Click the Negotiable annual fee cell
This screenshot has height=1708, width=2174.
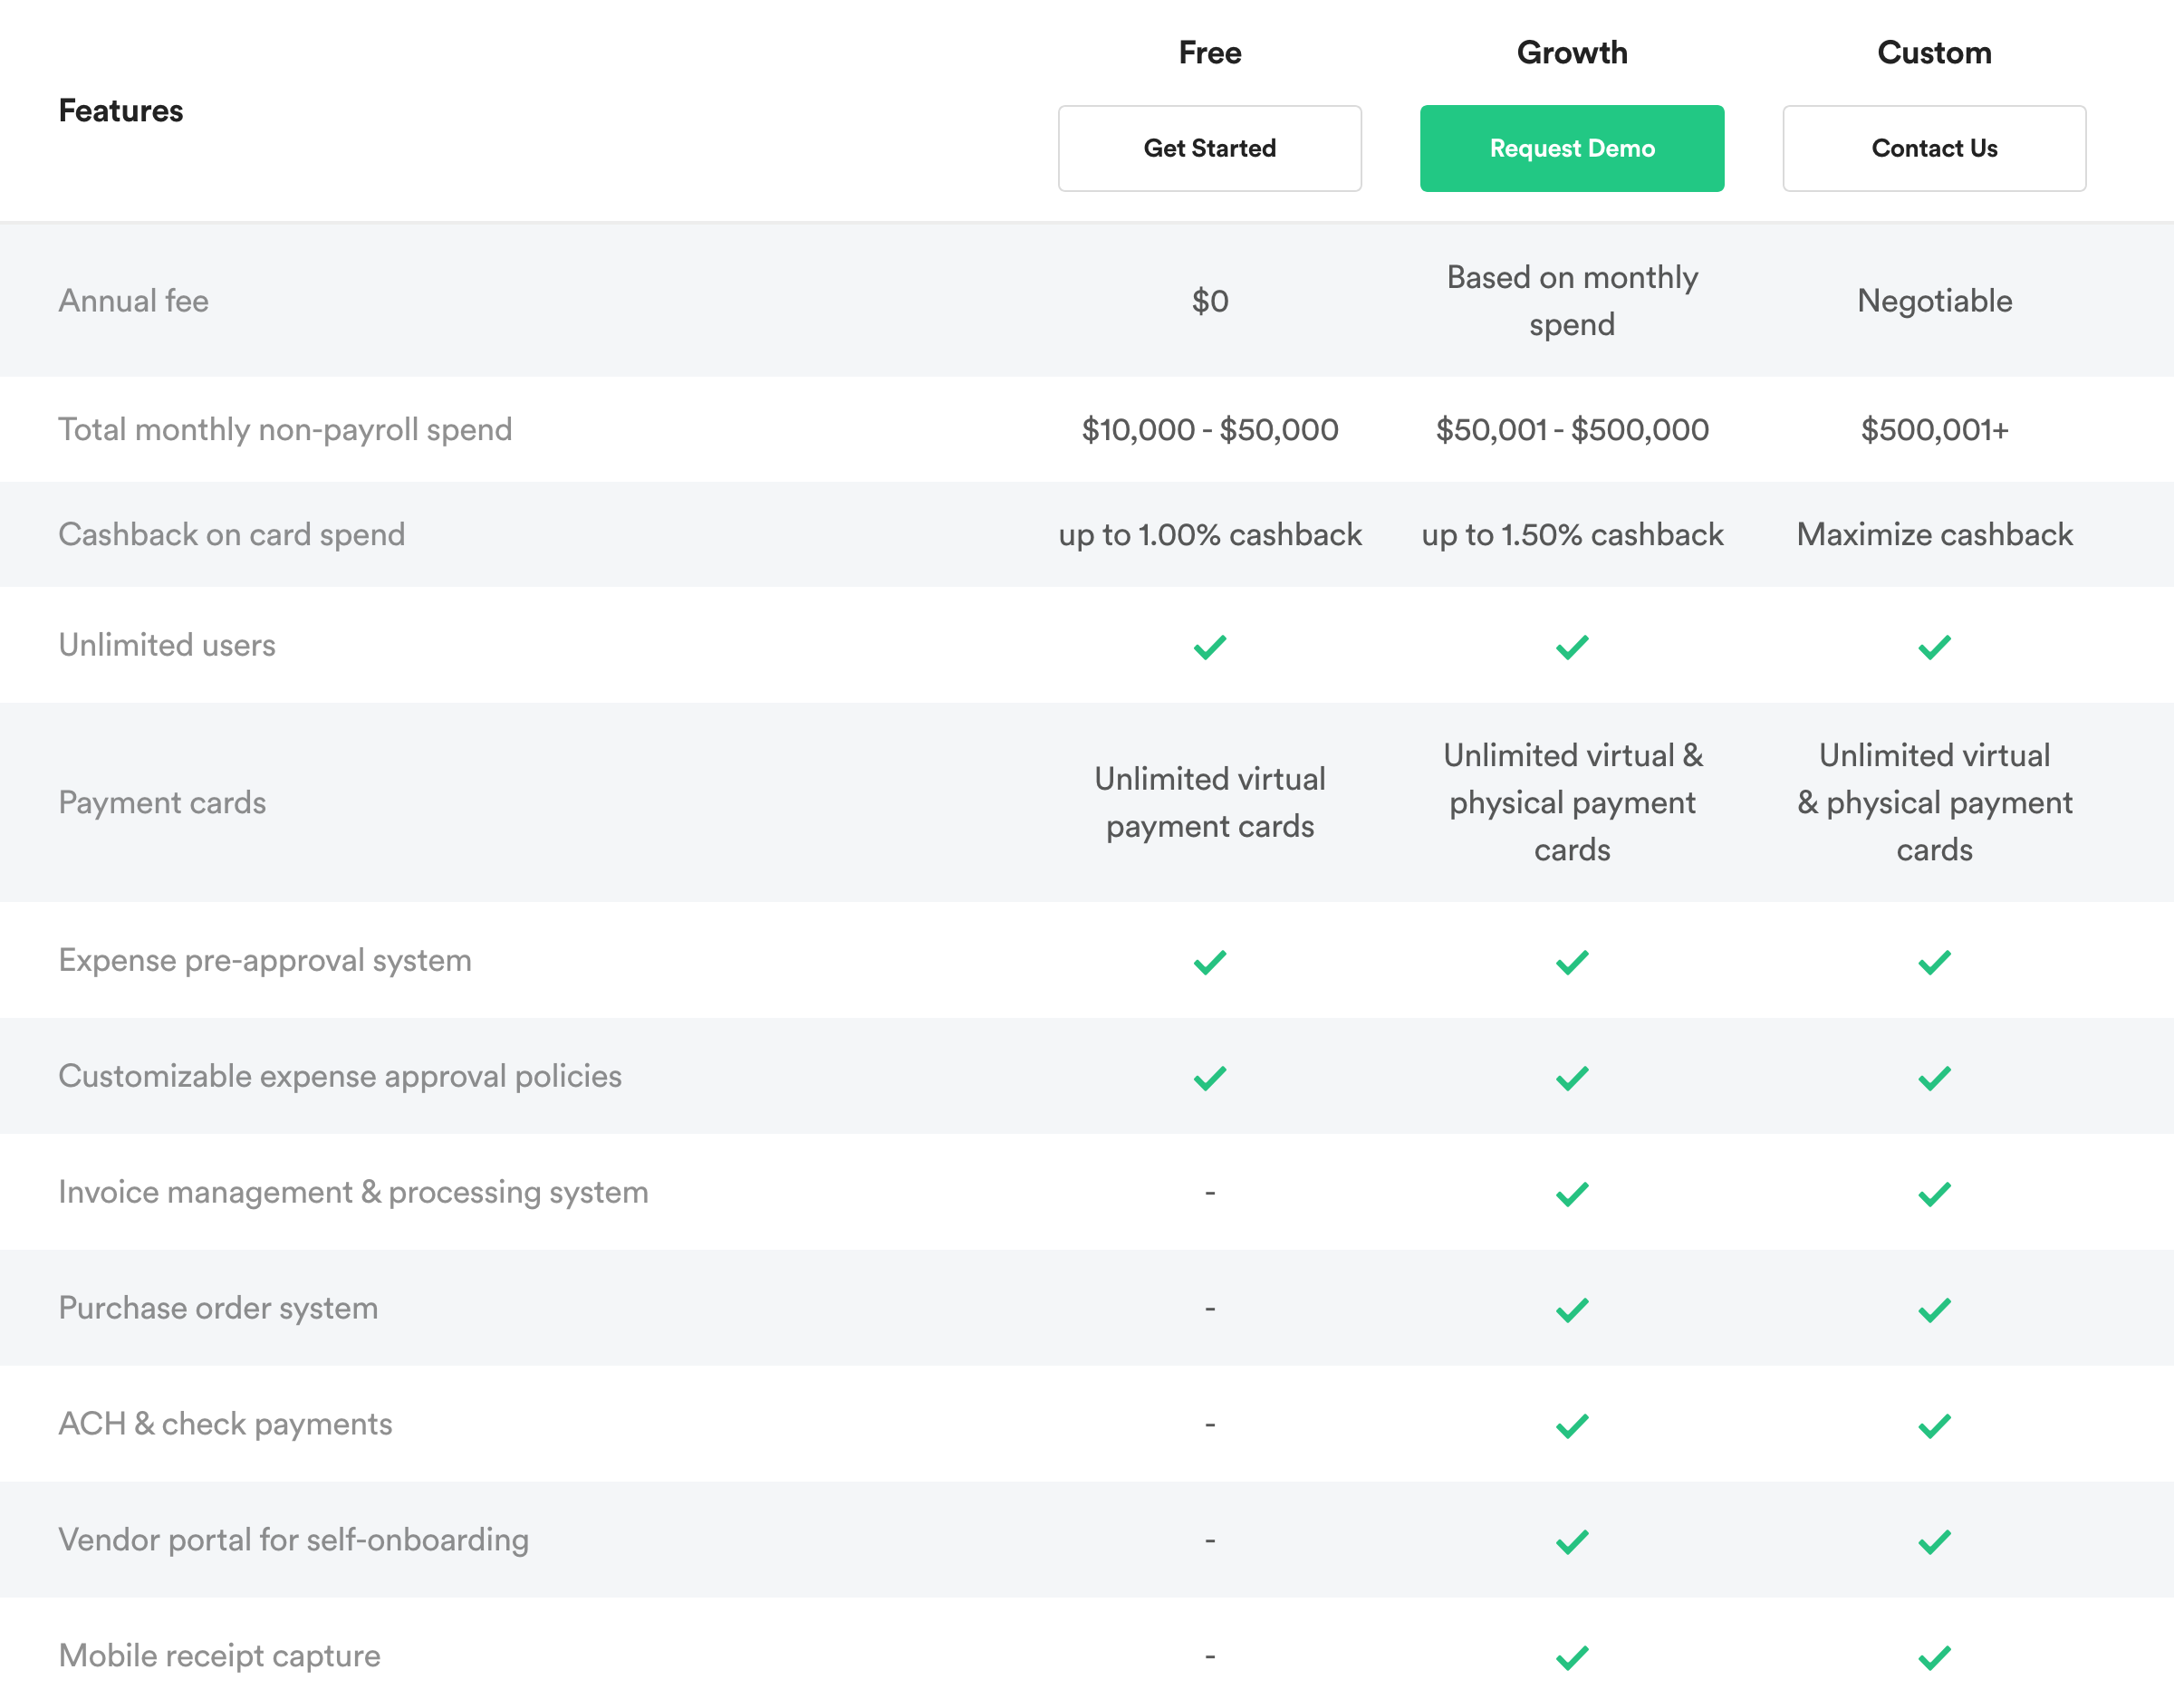pos(1933,301)
